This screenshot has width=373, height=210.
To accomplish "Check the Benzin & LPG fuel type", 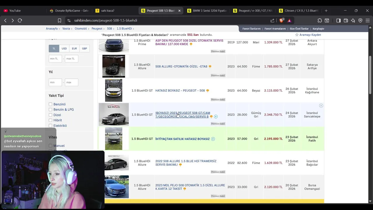I will [x=50, y=109].
